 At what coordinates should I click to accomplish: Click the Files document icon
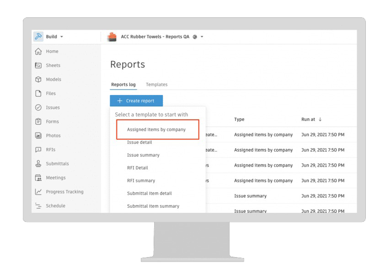coord(38,94)
